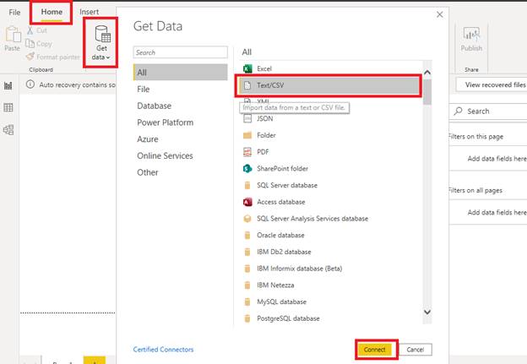Open the File menu
Screen dimensions: 527x364
coord(15,13)
